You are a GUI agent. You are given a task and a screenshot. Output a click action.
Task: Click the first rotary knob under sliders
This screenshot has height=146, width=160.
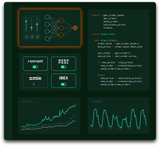click(x=26, y=36)
